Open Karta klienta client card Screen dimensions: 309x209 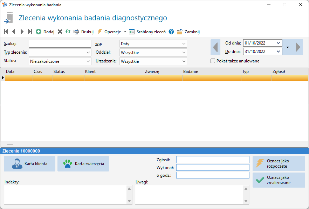point(29,164)
